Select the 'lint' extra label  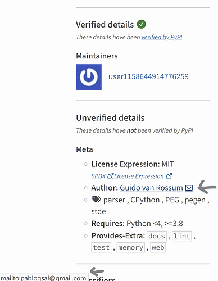(x=182, y=236)
